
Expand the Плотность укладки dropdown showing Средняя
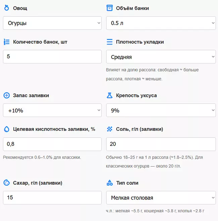(x=161, y=57)
